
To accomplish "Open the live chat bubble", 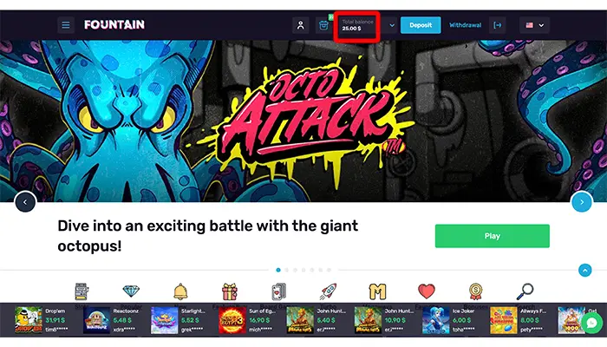I will pyautogui.click(x=592, y=323).
